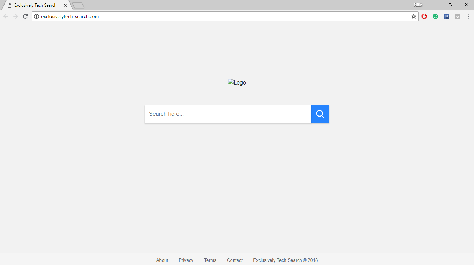Open the AdBlock extension
Screen dimensions: 474x265
click(424, 16)
